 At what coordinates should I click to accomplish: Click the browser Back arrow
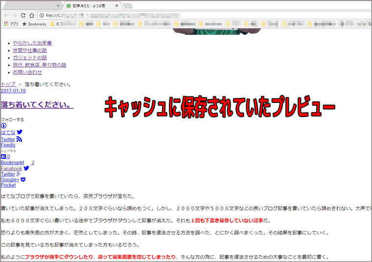tap(6, 15)
